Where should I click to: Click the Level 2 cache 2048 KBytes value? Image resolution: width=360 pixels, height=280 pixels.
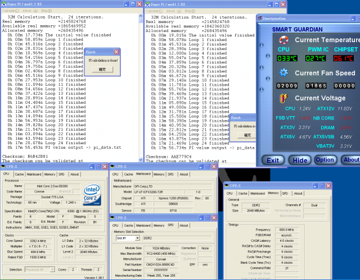[x=88, y=251]
